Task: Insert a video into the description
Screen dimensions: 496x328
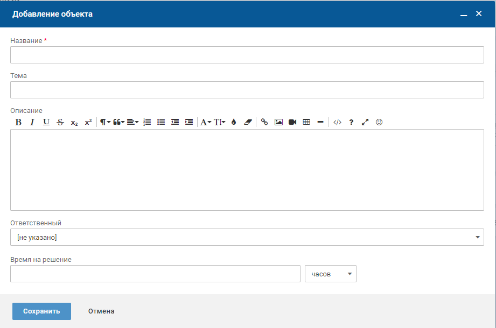Action: point(292,122)
